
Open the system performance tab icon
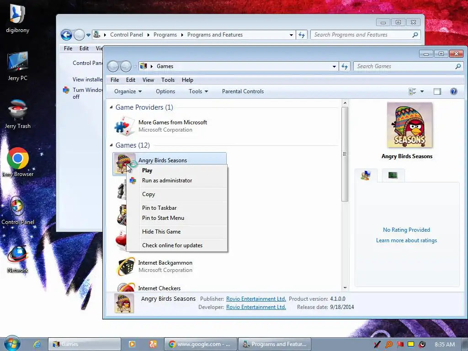393,175
